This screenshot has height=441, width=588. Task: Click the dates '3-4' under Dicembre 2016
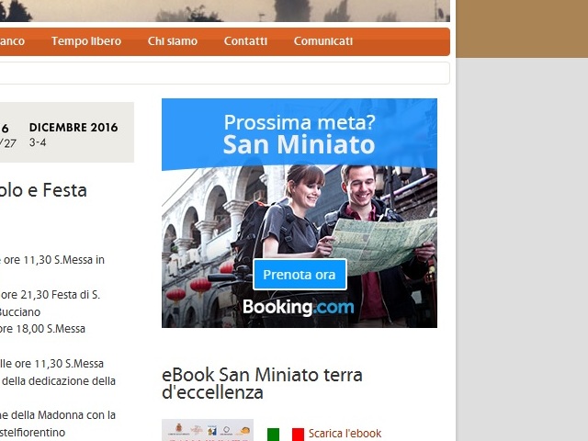coord(38,142)
